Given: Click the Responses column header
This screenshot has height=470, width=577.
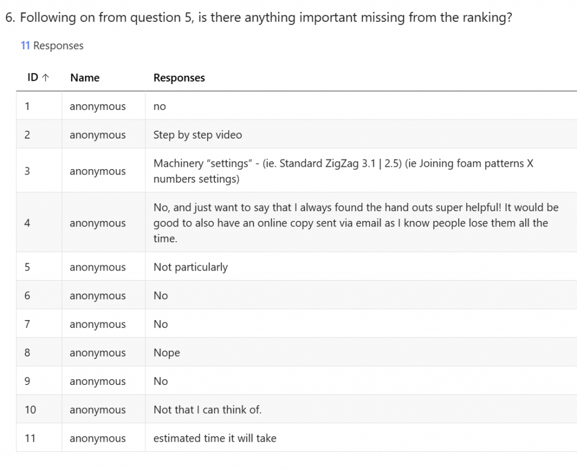Looking at the screenshot, I should [179, 78].
